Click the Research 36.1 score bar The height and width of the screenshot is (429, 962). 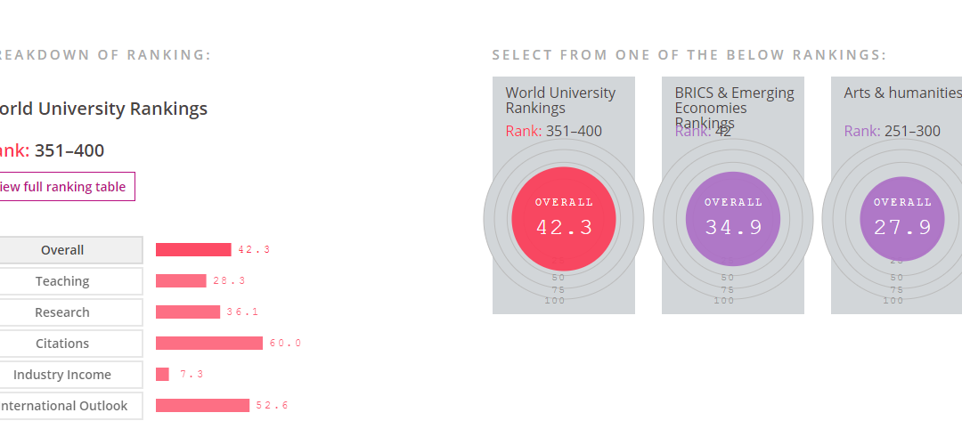click(x=188, y=312)
